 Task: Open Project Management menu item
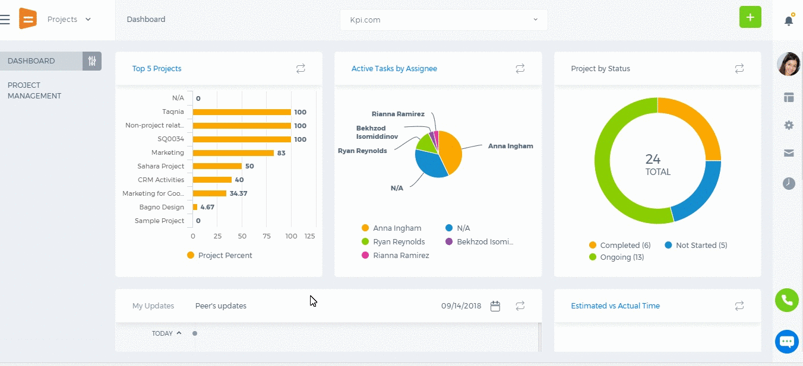tap(34, 91)
